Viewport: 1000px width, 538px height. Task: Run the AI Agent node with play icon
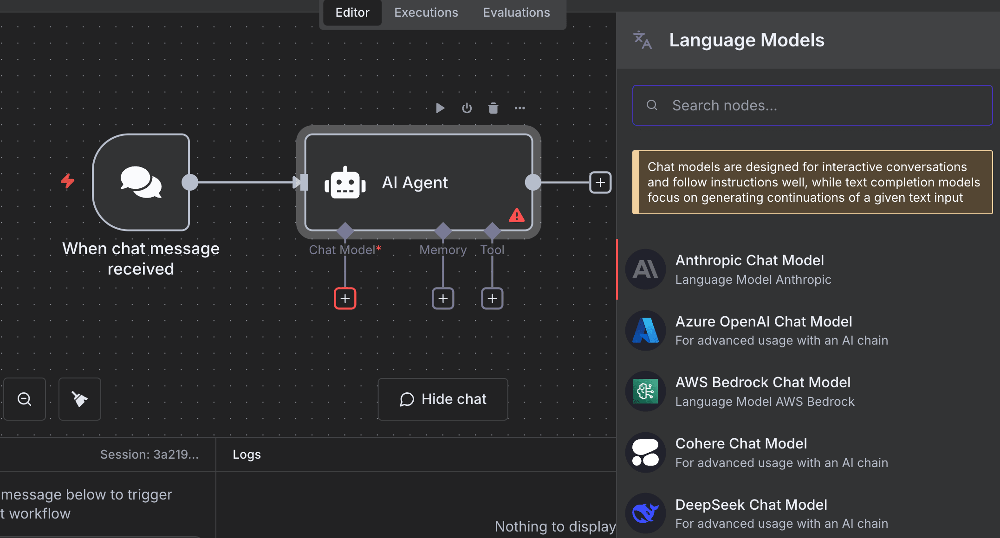pyautogui.click(x=440, y=108)
